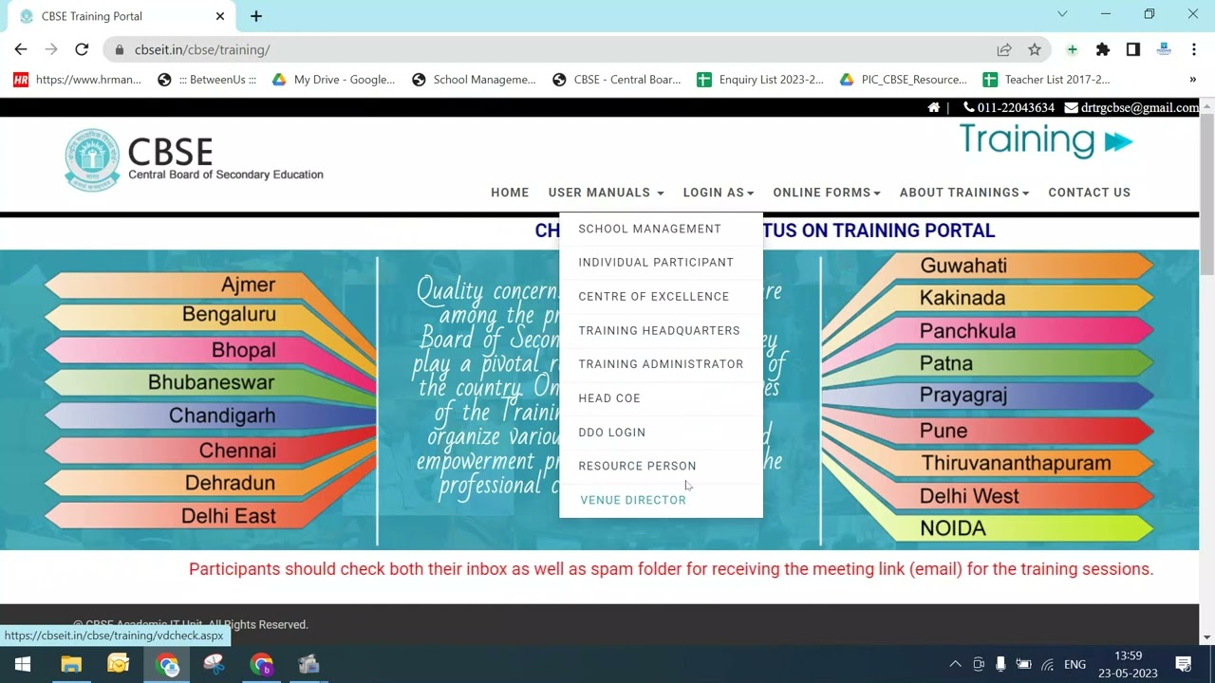Screen dimensions: 1215x683
Task: Click the home icon in top bar
Action: click(934, 108)
